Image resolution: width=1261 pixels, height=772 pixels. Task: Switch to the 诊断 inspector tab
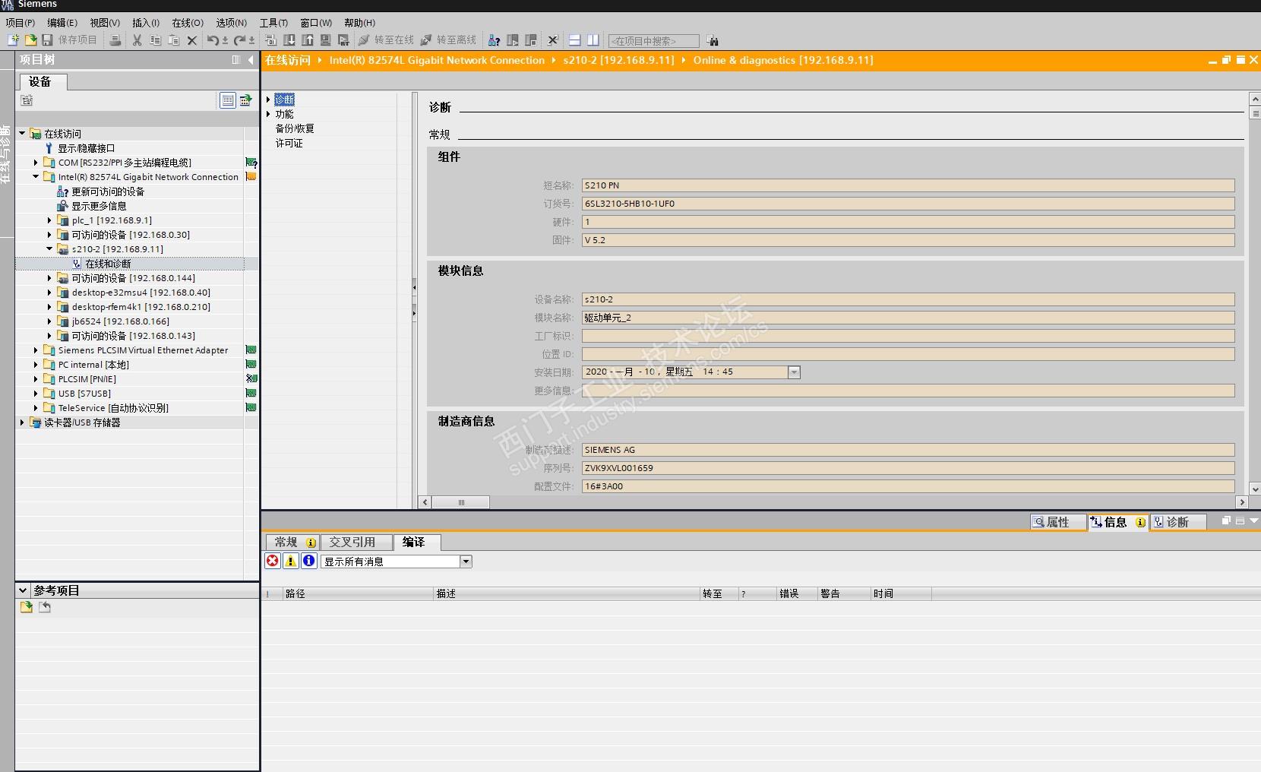1177,522
